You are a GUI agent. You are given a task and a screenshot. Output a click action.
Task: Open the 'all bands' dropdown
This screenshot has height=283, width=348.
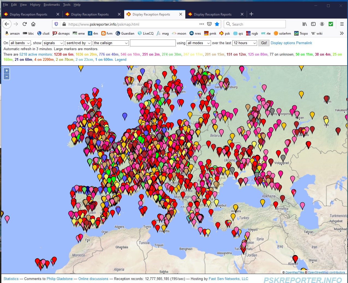click(x=20, y=43)
